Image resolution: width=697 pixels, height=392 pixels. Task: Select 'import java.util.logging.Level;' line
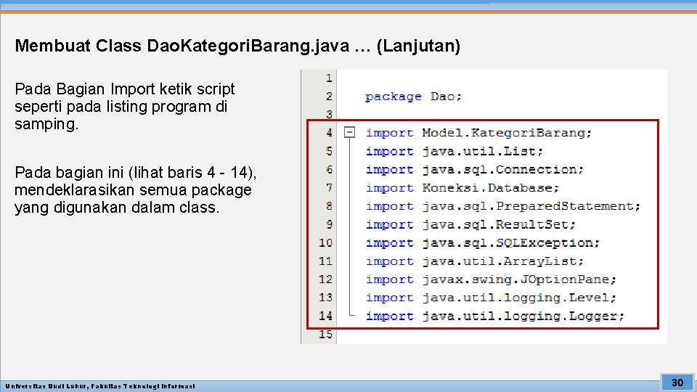coord(491,298)
